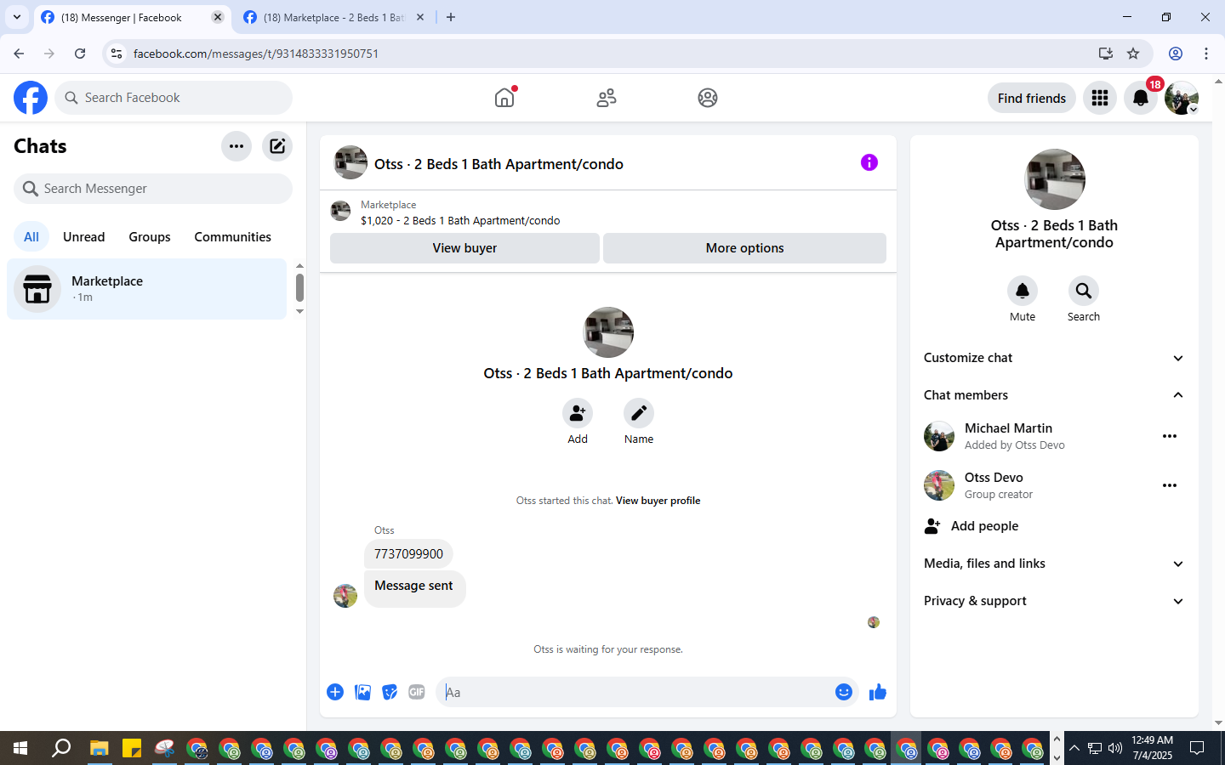The height and width of the screenshot is (765, 1225).
Task: Open Michael Martin member profile
Action: (1009, 428)
